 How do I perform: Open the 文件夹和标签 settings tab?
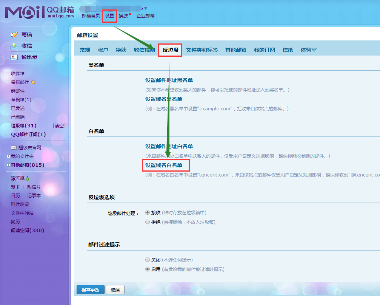pyautogui.click(x=202, y=50)
